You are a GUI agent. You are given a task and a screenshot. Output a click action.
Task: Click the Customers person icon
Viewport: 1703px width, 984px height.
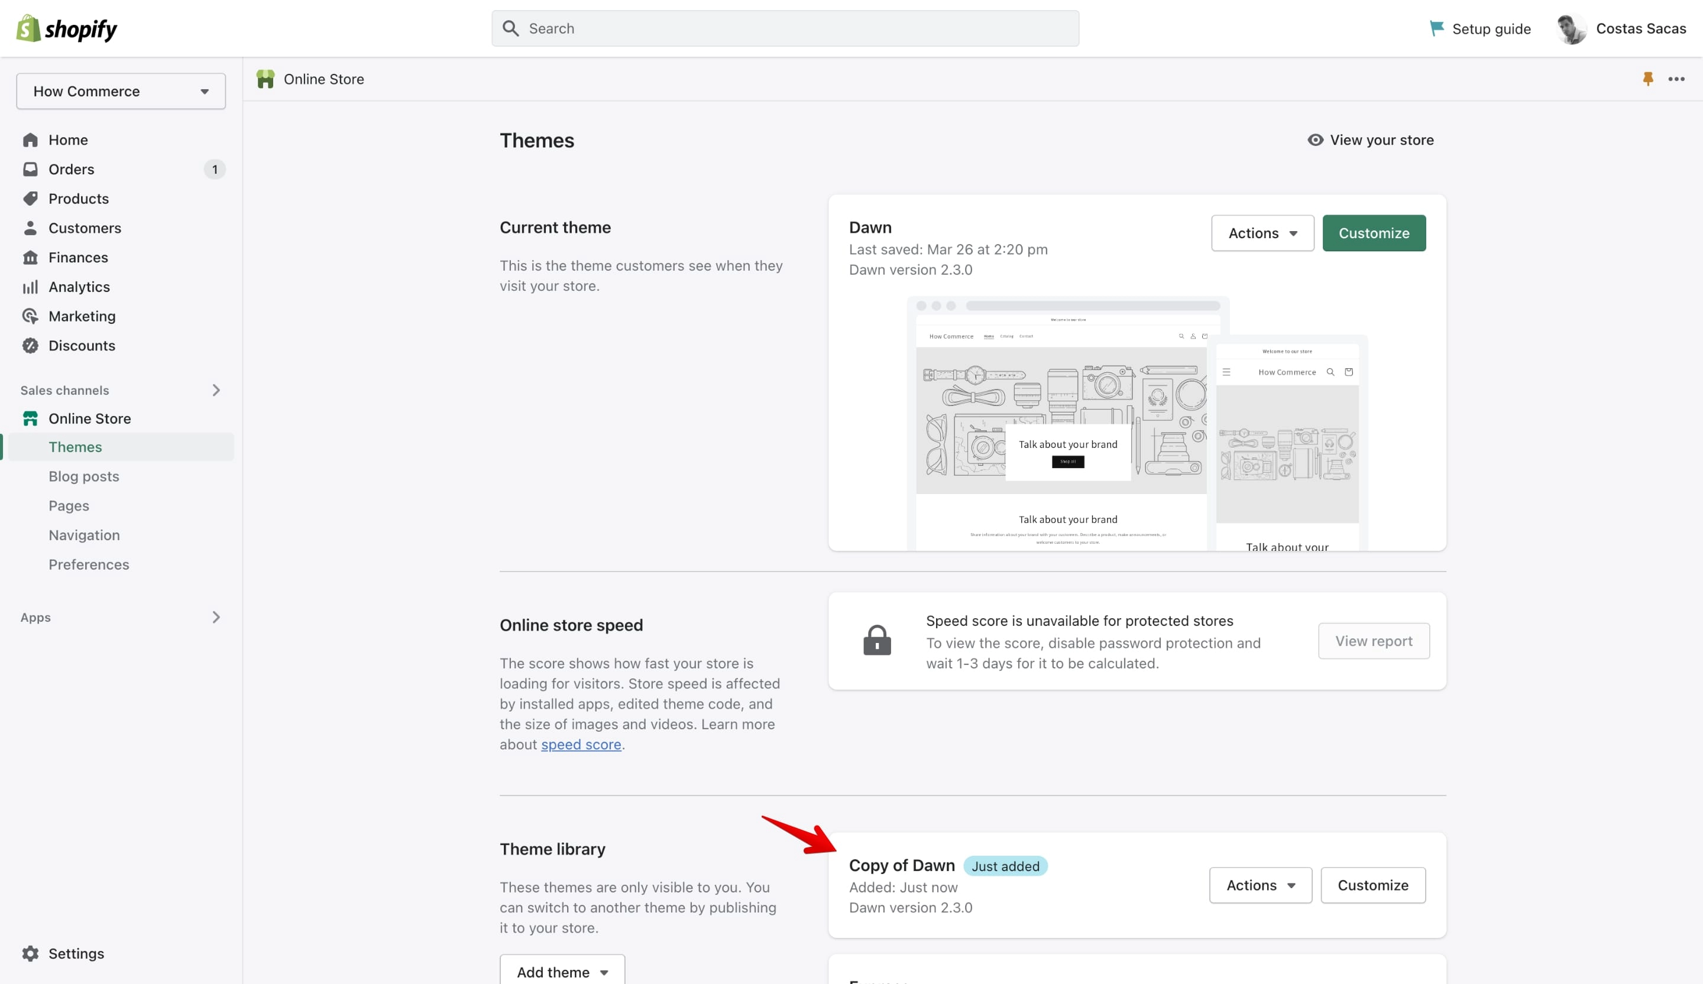pos(30,228)
